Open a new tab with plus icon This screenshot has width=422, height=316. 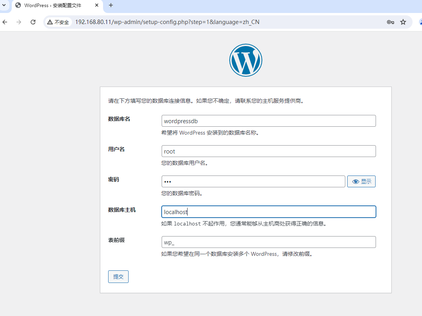(x=111, y=5)
